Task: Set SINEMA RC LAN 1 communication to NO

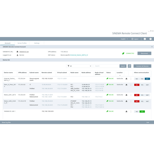Action: 137,112
